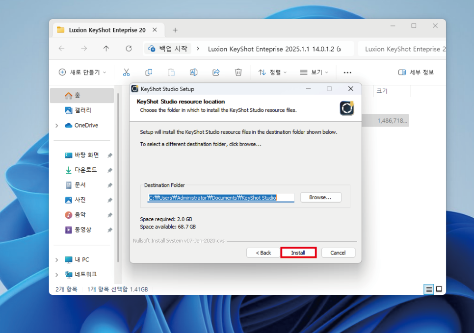Click 1개 항목 선택함 1.41GB status text
The width and height of the screenshot is (474, 333).
tap(118, 289)
